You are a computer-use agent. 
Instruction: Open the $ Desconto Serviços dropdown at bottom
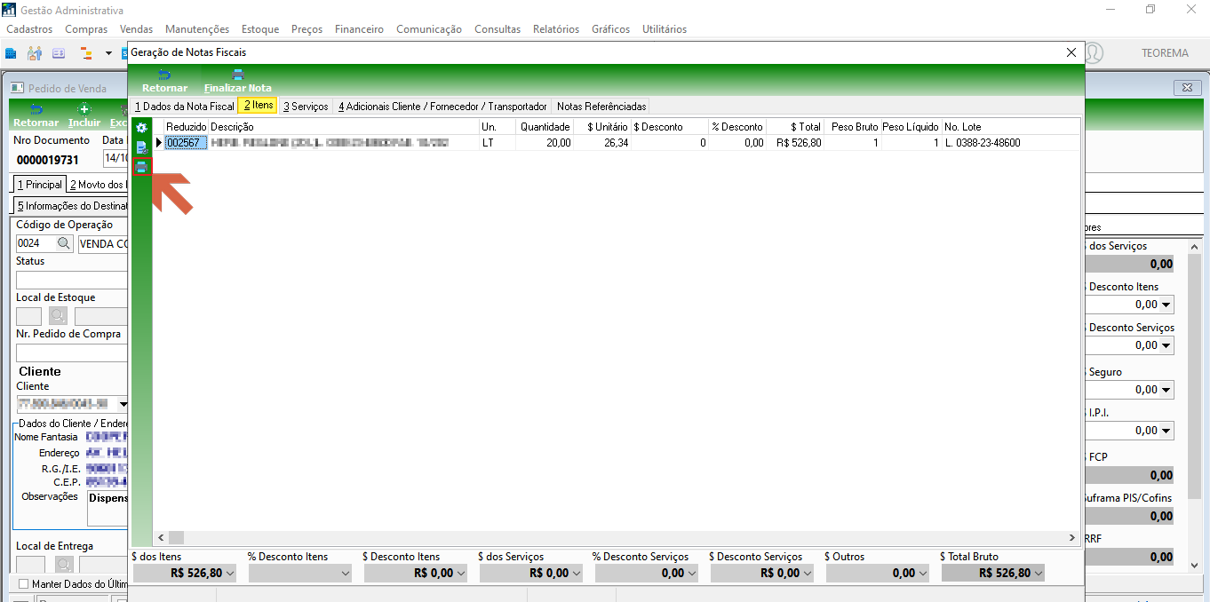tap(808, 574)
